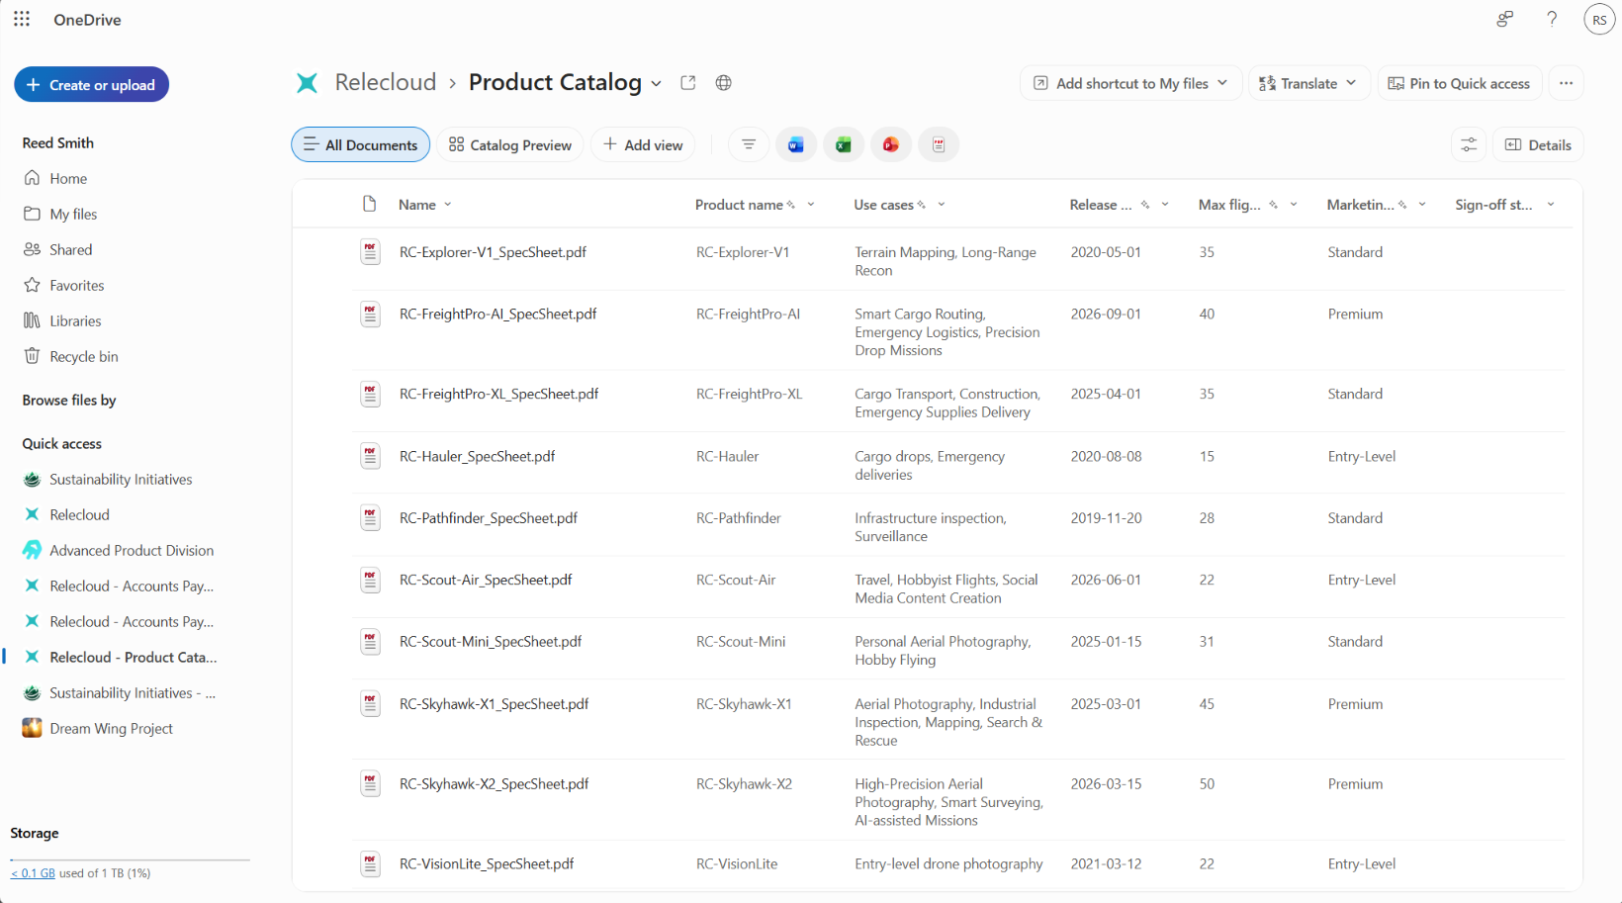Open the feedback icon in the header
Image resolution: width=1622 pixels, height=903 pixels.
(1504, 19)
